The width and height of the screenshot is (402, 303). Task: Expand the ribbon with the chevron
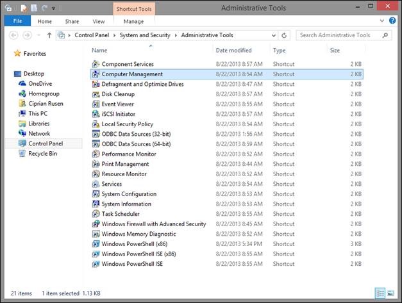(x=381, y=20)
